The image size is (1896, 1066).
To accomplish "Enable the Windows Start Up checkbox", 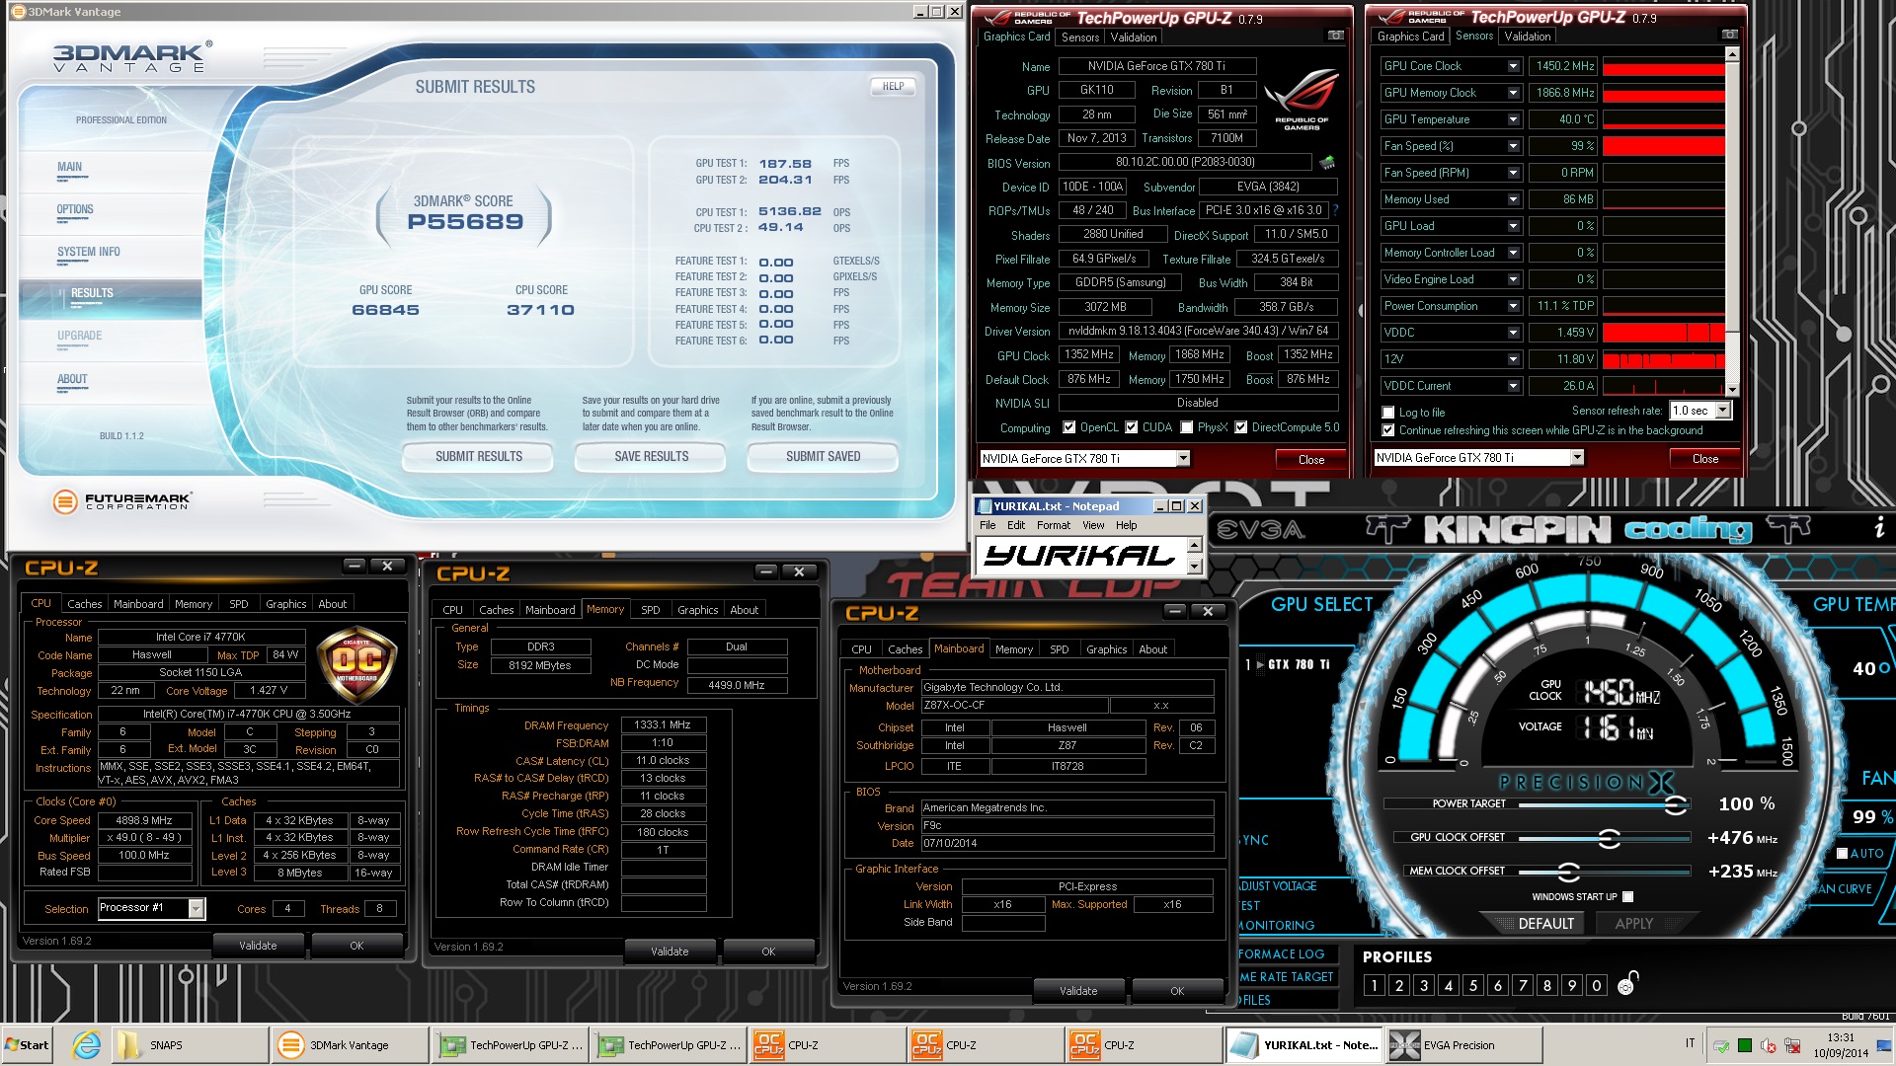I will (x=1627, y=897).
